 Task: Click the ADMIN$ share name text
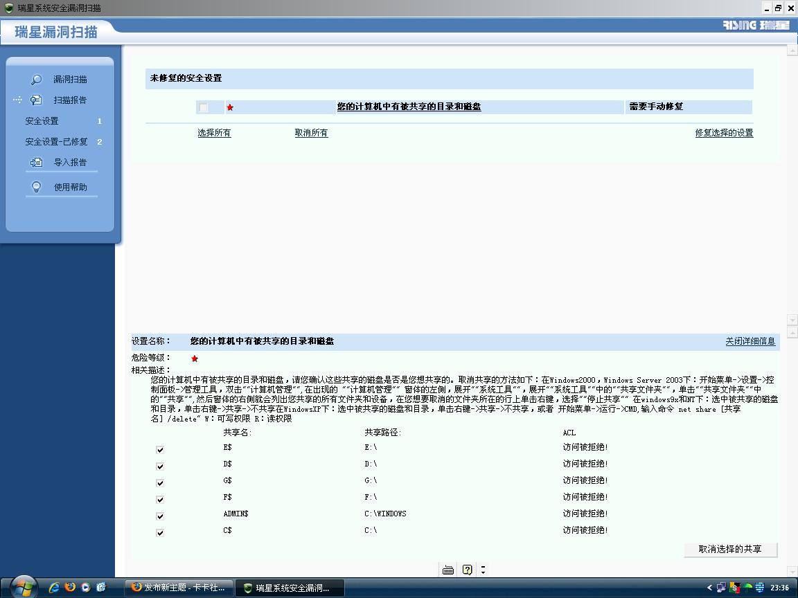pyautogui.click(x=236, y=514)
